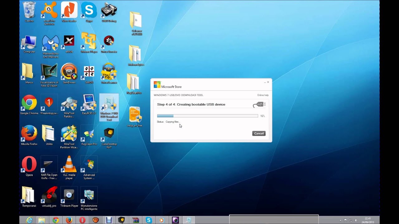Select the Marco folder shortcut
The width and height of the screenshot is (399, 224).
pyautogui.click(x=29, y=73)
